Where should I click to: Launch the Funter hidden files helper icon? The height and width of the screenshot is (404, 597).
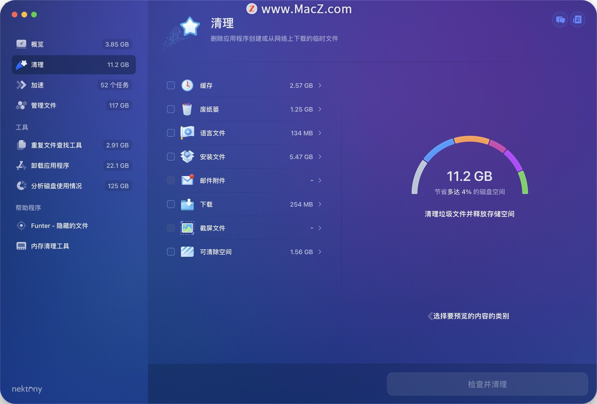[x=21, y=226]
